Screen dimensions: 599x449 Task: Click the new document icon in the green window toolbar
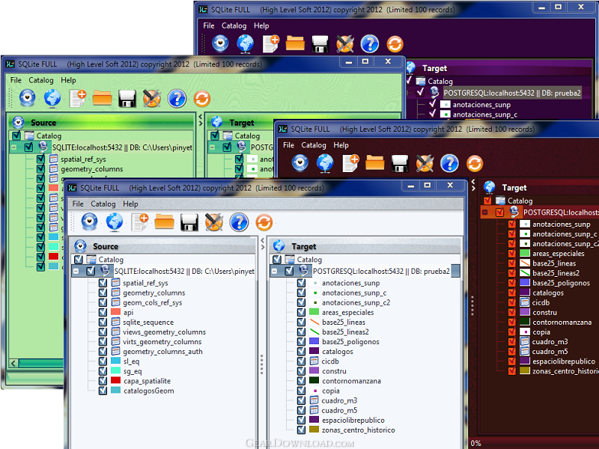(x=77, y=97)
